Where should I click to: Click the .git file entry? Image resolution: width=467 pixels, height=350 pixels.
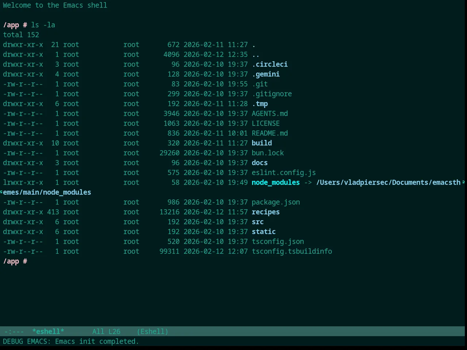coord(260,84)
